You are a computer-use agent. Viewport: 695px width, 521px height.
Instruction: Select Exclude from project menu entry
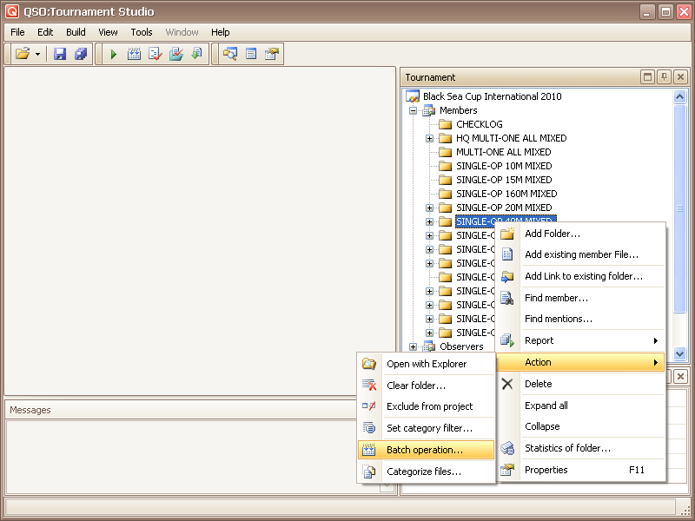pyautogui.click(x=429, y=406)
